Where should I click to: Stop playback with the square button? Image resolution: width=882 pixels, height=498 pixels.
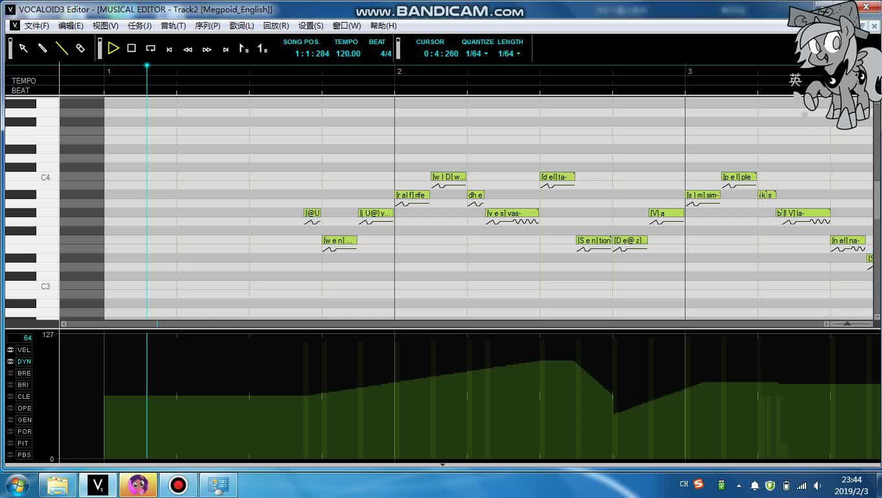(x=132, y=49)
